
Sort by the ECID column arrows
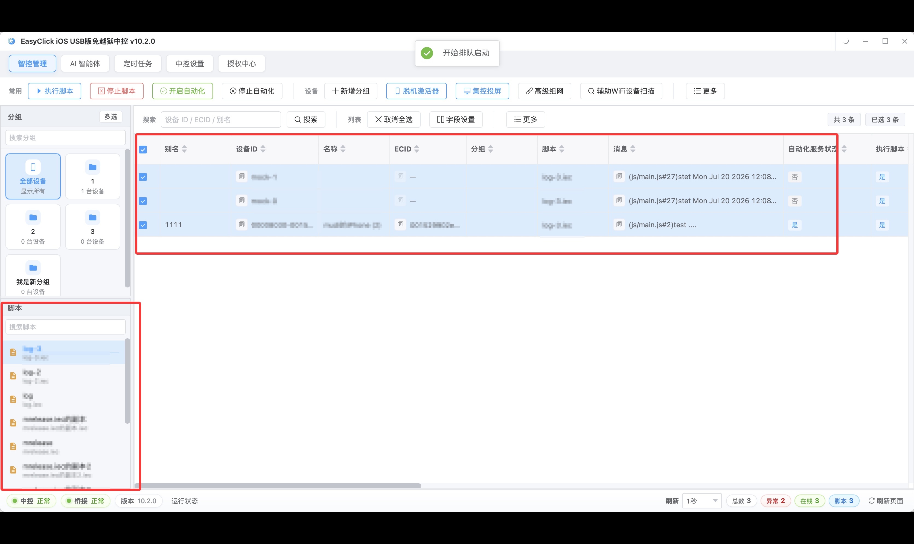pyautogui.click(x=417, y=149)
